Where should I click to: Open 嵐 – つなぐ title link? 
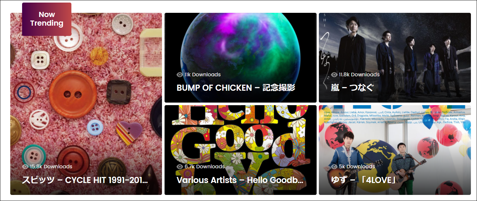(352, 88)
